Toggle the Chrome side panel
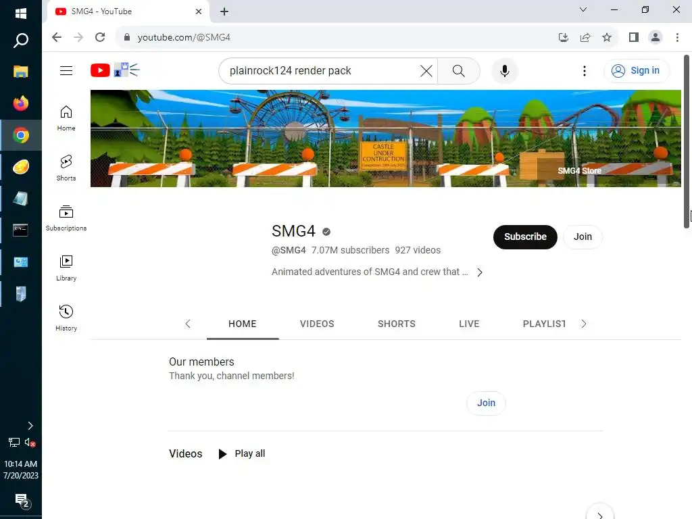Screen dimensions: 692x519 click(x=634, y=37)
